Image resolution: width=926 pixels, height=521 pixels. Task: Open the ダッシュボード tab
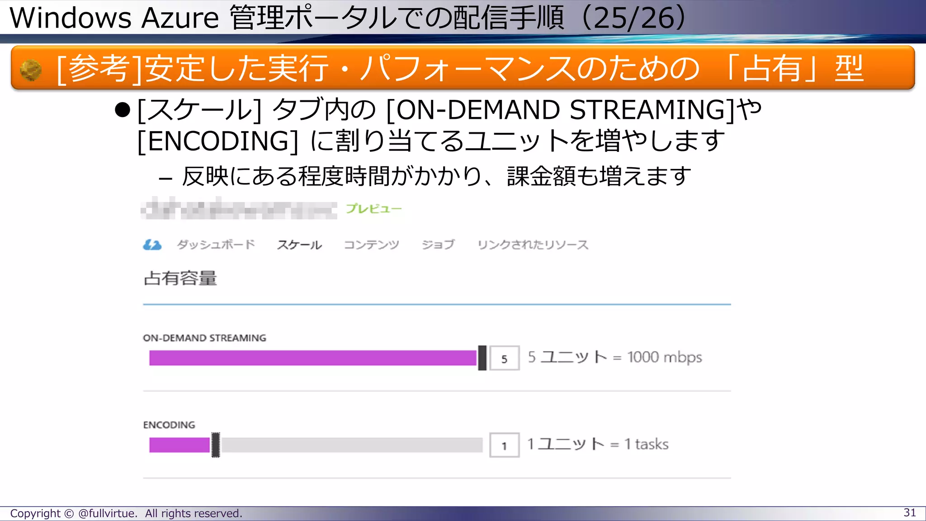coord(216,244)
